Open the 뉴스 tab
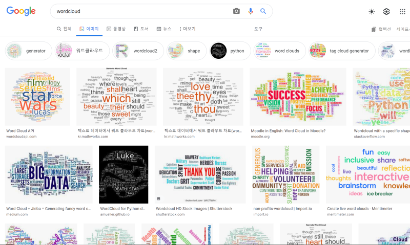 pos(164,29)
